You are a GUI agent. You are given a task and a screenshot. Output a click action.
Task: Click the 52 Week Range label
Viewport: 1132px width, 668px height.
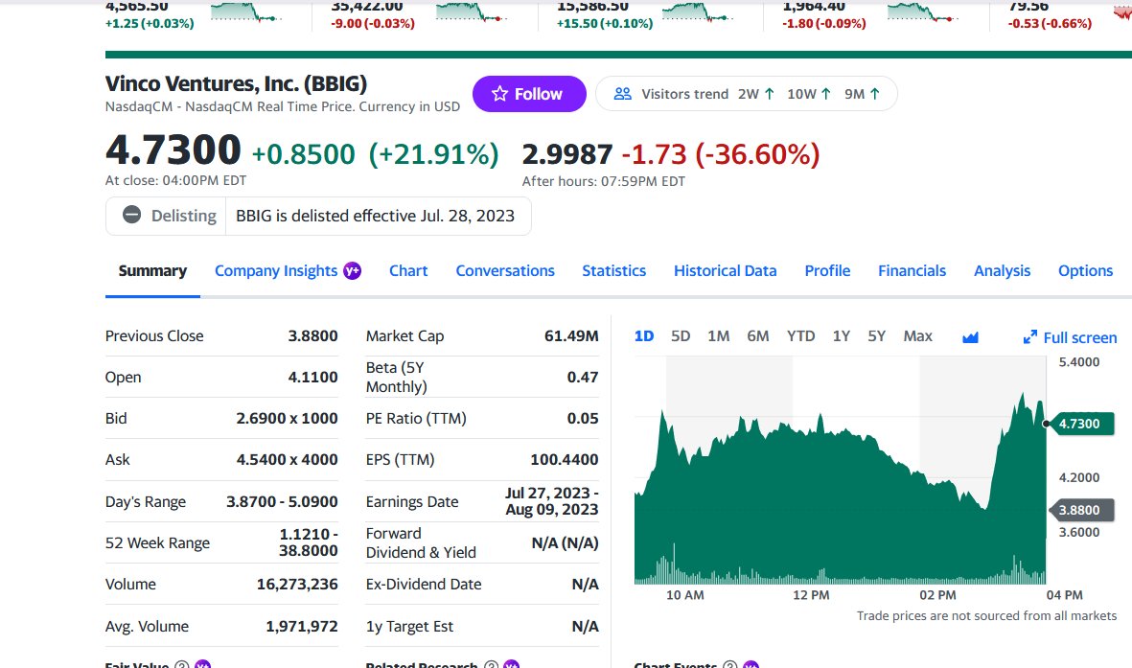click(x=157, y=543)
